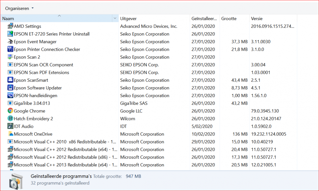Screen dimensions: 319x191
Task: Select the EPSON-handleidingen program entry
Action: [x=35, y=95]
